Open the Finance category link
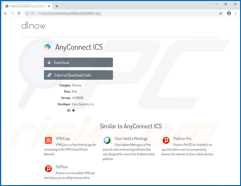Viewport: 241px width, 186px height. tap(77, 85)
